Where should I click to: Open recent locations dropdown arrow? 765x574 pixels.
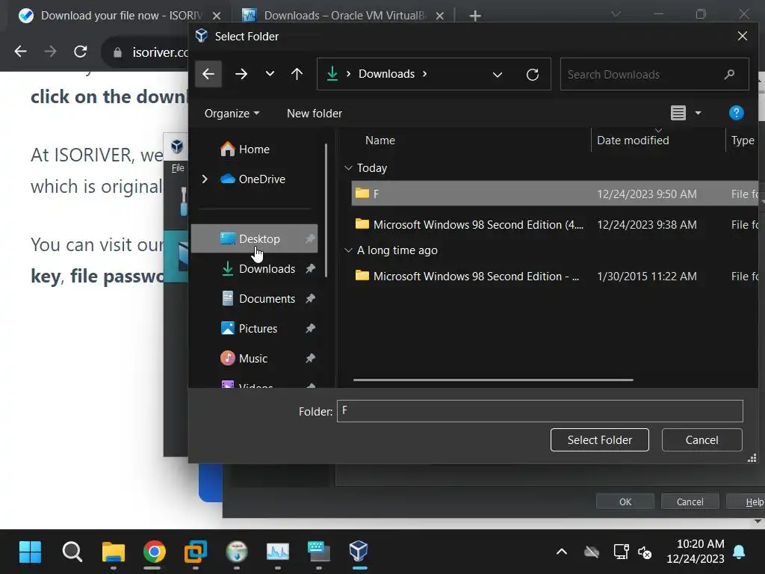tap(270, 74)
